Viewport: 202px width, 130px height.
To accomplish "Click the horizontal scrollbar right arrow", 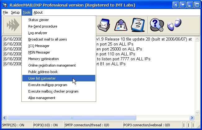I will tap(192, 118).
